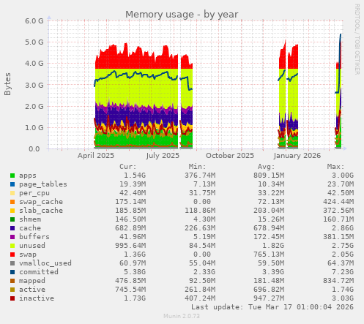Click the 'mapped' legend label
Image resolution: width=364 pixels, height=324 pixels.
click(32, 281)
